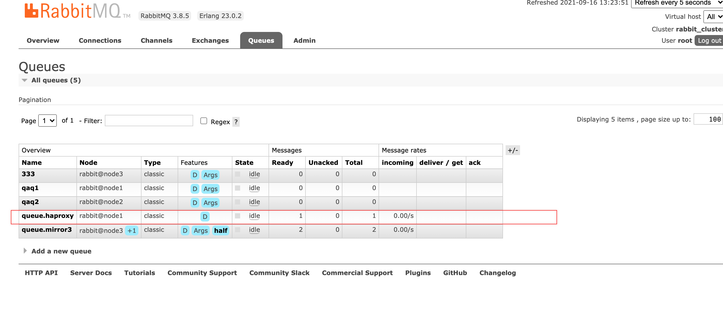This screenshot has width=723, height=324.
Task: Click the Args badge in the qaq1 row
Action: (210, 189)
